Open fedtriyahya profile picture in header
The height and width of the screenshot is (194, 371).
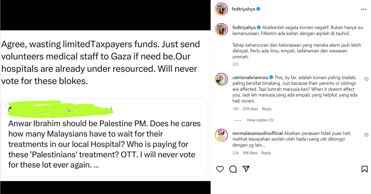(x=221, y=9)
